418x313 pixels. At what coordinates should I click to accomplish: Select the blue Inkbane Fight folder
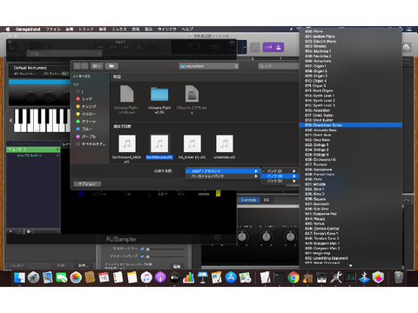(159, 94)
